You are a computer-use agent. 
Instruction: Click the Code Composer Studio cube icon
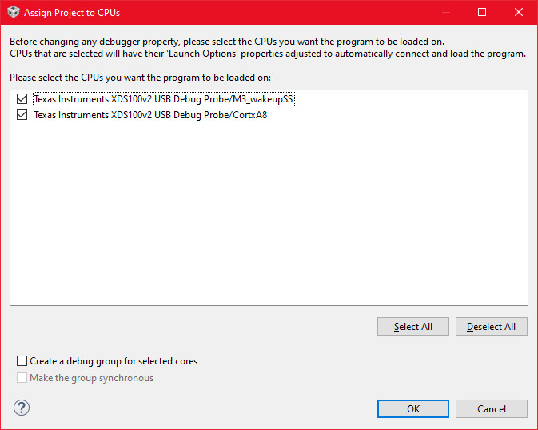13,13
